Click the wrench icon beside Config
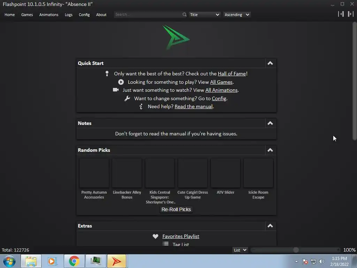This screenshot has height=268, width=357. coord(127,98)
